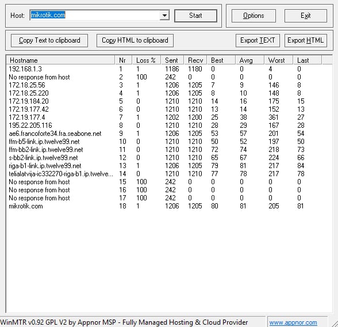The width and height of the screenshot is (338, 327).
Task: Select the mikrotik.com row at hop 18
Action: pos(169,206)
